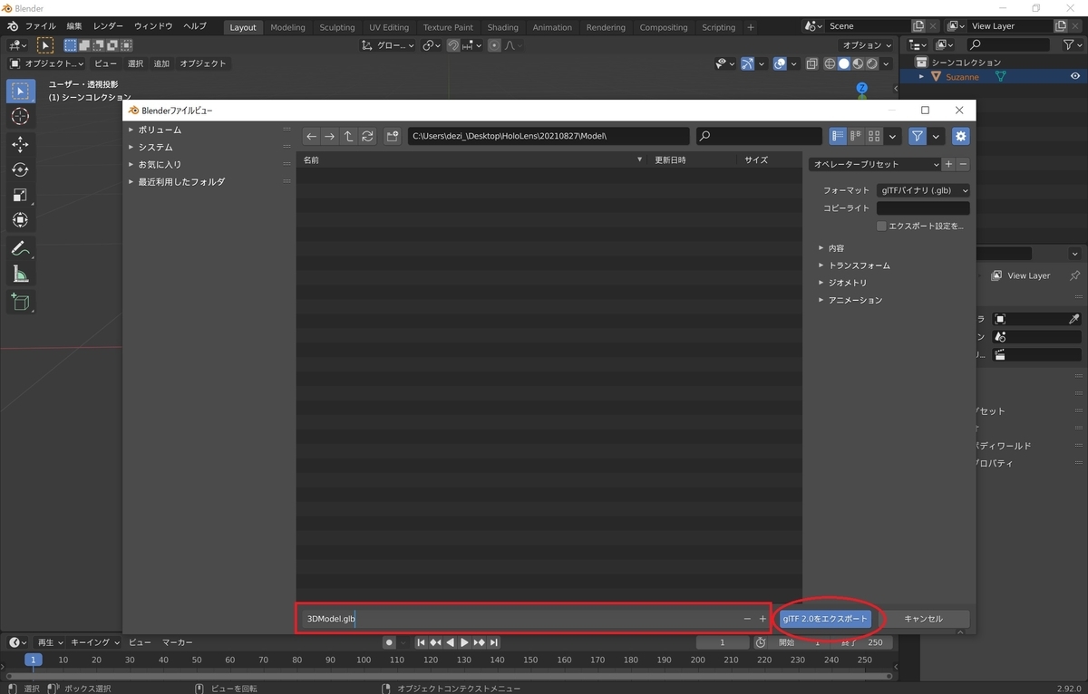This screenshot has height=694, width=1088.
Task: Refresh the file list
Action: [x=367, y=136]
